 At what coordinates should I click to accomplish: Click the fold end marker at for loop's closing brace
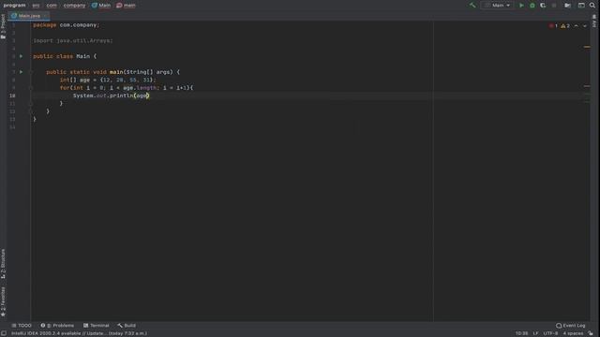(31, 103)
